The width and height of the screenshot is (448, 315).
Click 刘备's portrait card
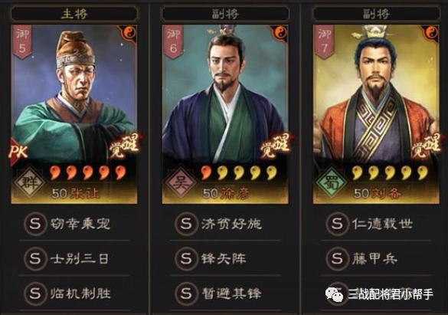(x=376, y=114)
